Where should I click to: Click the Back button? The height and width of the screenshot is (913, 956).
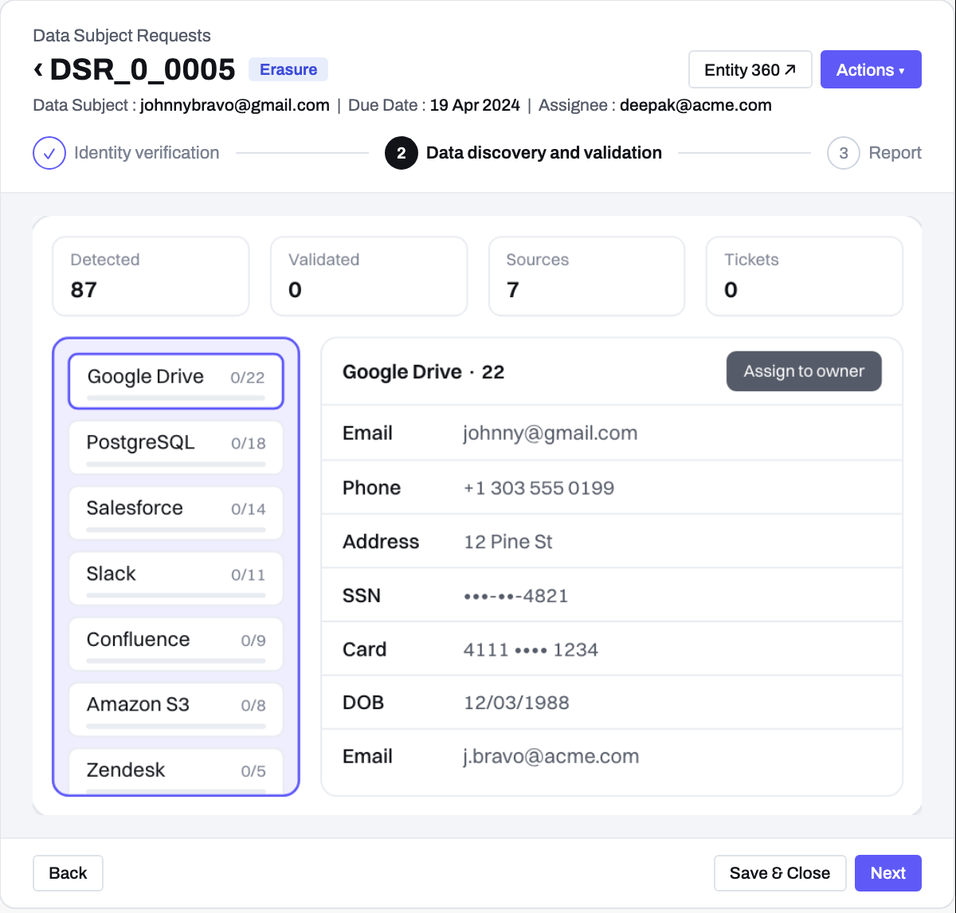[x=68, y=873]
